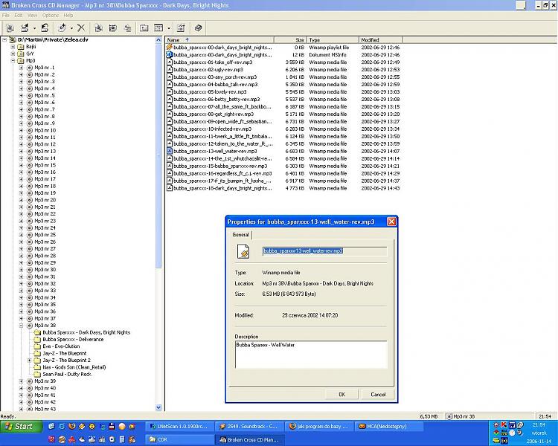The width and height of the screenshot is (558, 446).
Task: Click the folder icon of Eve - Eve-Olution
Action: pos(37,346)
